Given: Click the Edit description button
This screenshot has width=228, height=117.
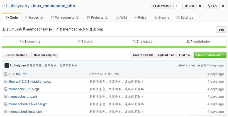Looking at the screenshot, I should pos(221,30).
